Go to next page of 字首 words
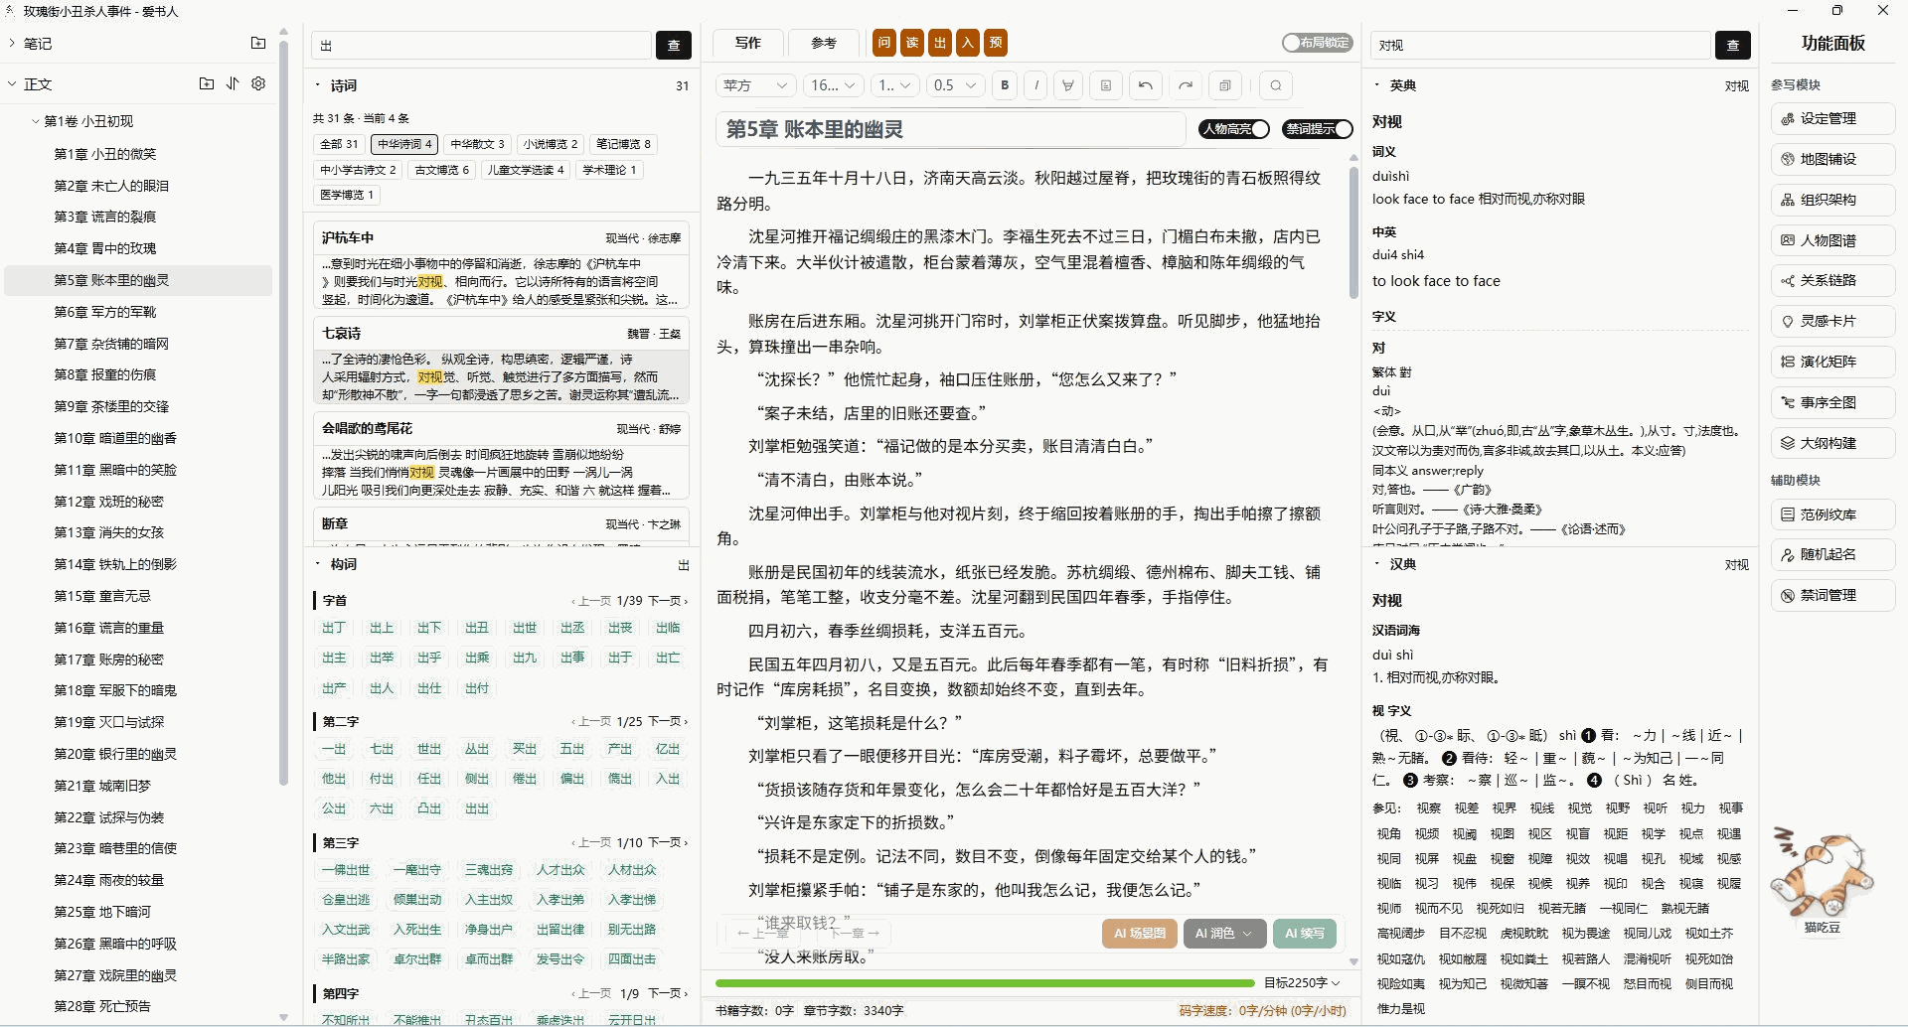The height and width of the screenshot is (1027, 1908). pos(668,601)
